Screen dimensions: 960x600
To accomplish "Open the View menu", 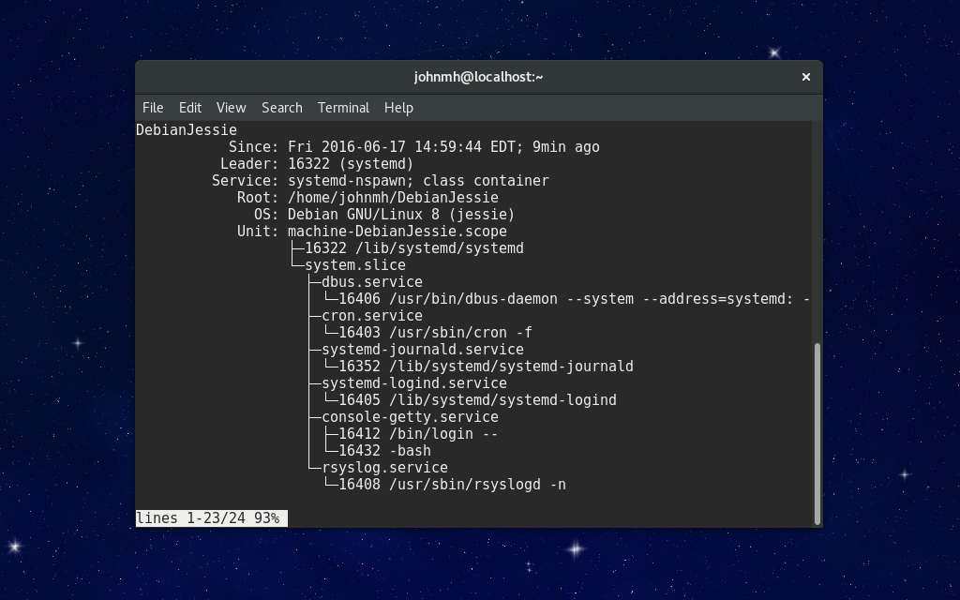I will coord(230,108).
